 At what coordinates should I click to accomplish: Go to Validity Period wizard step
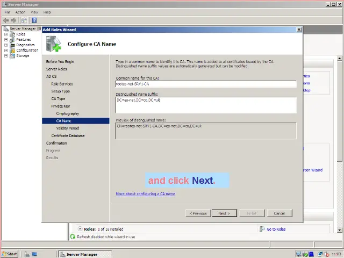pos(68,128)
